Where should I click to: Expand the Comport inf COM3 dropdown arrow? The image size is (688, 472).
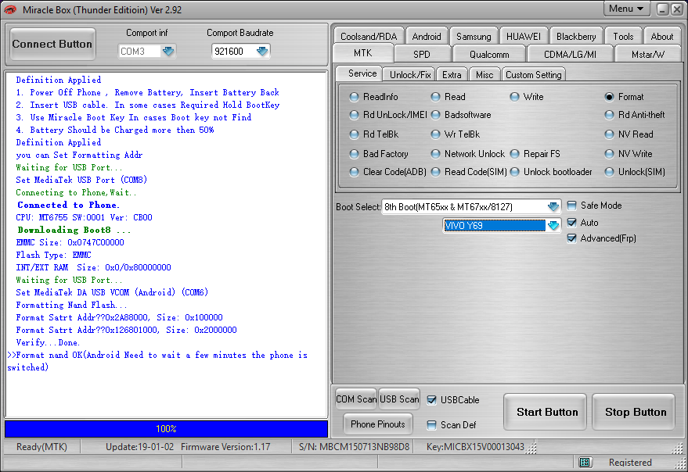(168, 52)
